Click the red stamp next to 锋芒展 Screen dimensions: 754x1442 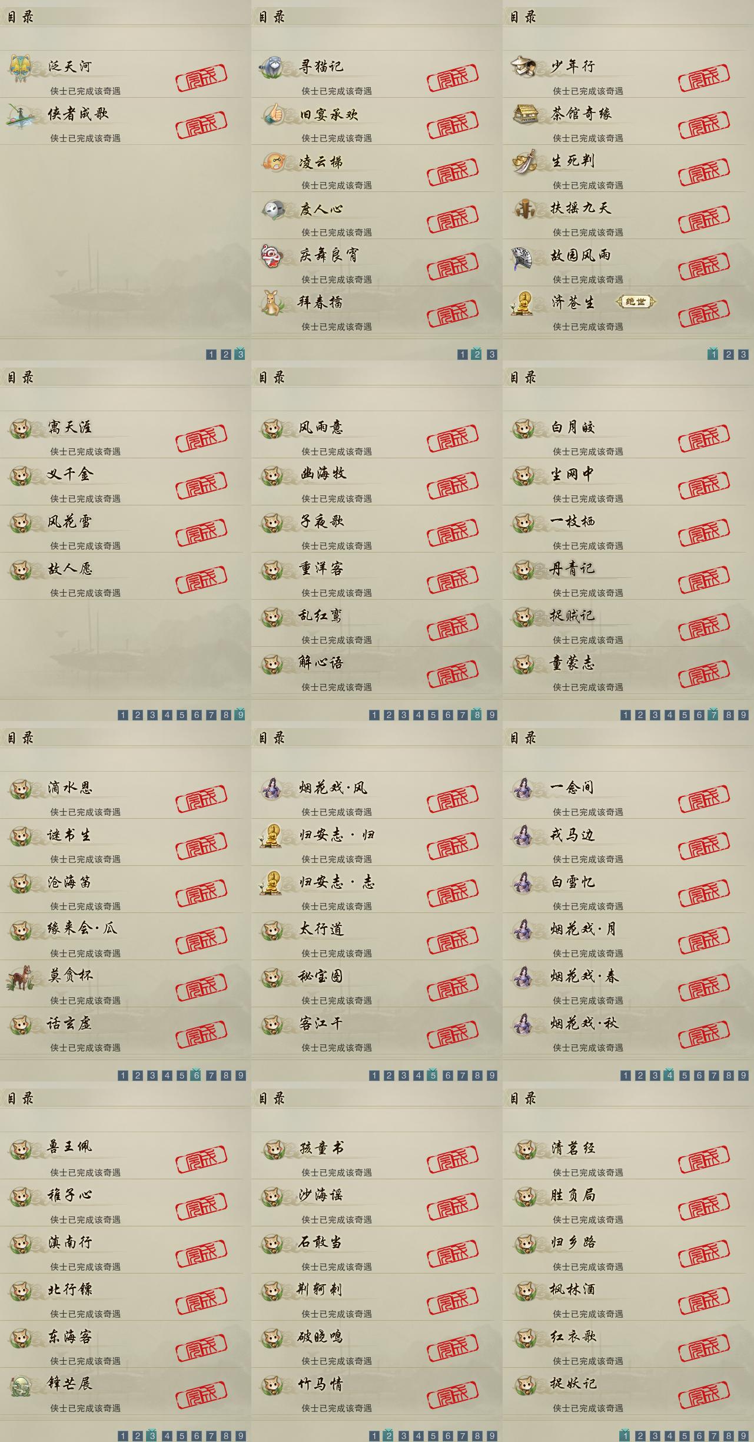(x=201, y=1399)
